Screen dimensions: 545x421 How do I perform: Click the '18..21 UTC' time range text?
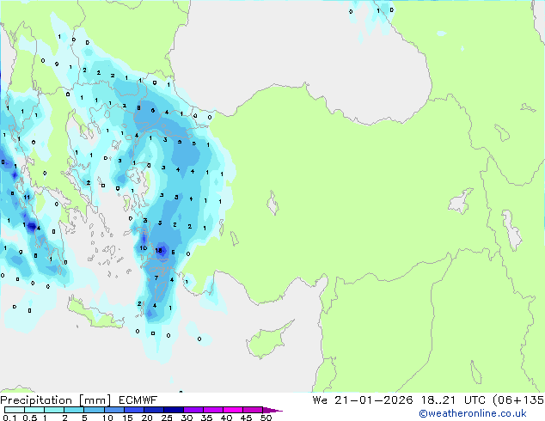pyautogui.click(x=454, y=400)
